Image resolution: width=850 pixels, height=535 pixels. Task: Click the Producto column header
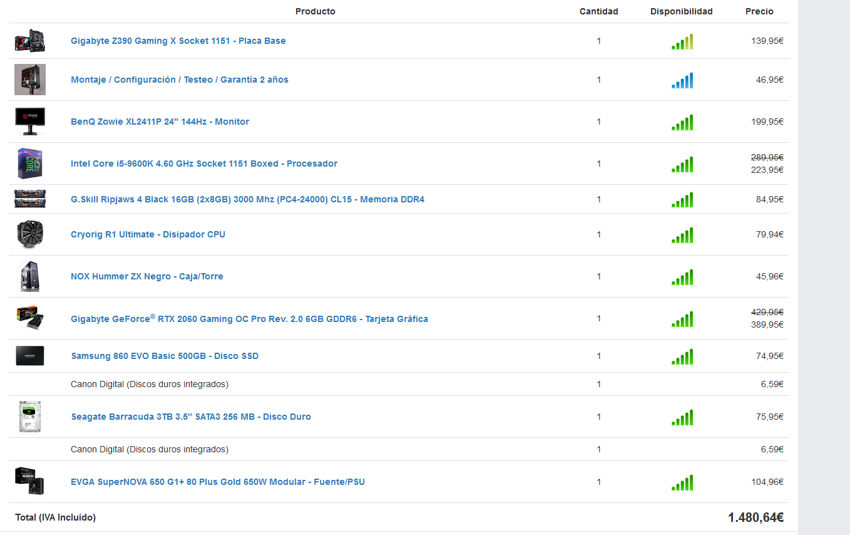pyautogui.click(x=315, y=11)
